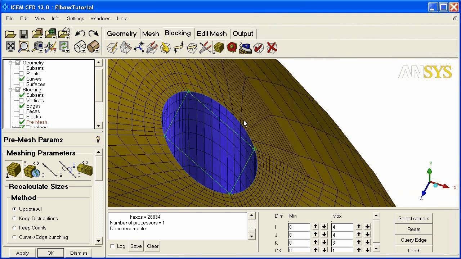Switch to wireframe display mode
The image size is (461, 259).
(80, 47)
